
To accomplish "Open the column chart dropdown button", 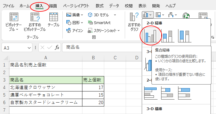I will [148, 15].
